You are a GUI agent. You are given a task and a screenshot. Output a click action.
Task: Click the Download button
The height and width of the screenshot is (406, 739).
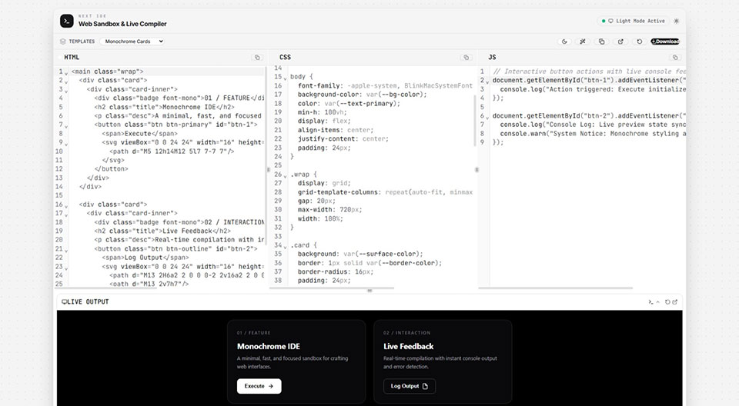665,42
